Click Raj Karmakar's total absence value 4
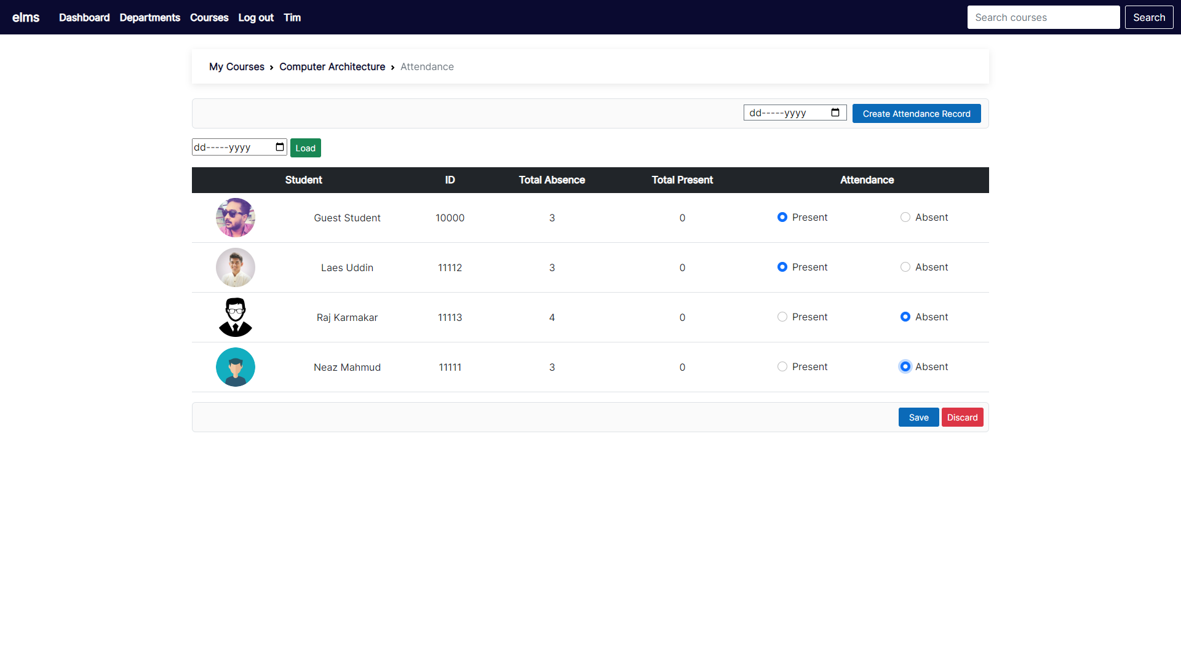1181x664 pixels. click(x=552, y=317)
